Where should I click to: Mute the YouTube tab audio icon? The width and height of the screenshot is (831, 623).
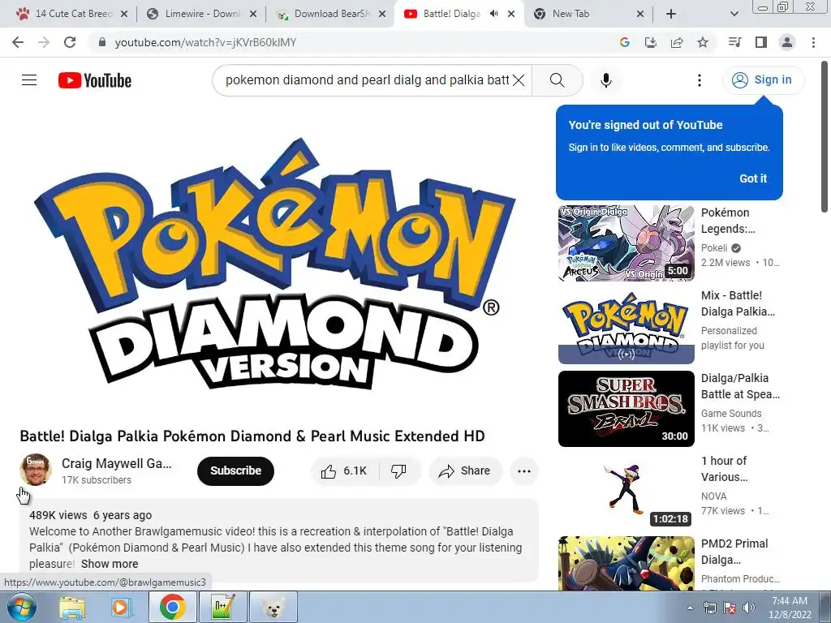coord(494,14)
